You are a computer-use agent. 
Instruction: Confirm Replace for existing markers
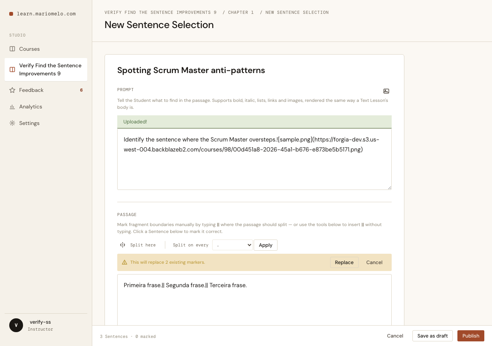(x=344, y=262)
